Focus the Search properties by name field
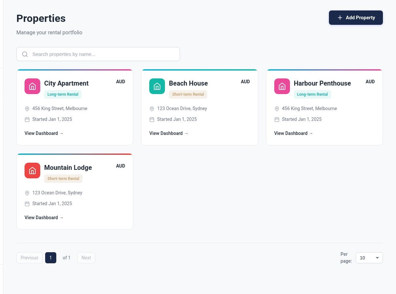Viewport: 396px width, 294px height. click(98, 54)
